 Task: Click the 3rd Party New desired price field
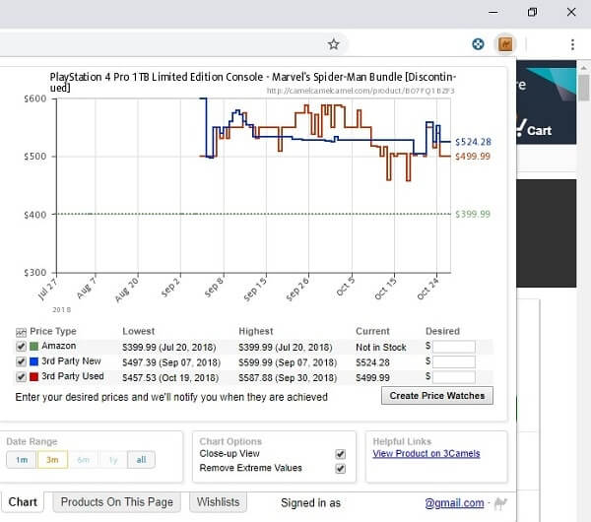454,361
